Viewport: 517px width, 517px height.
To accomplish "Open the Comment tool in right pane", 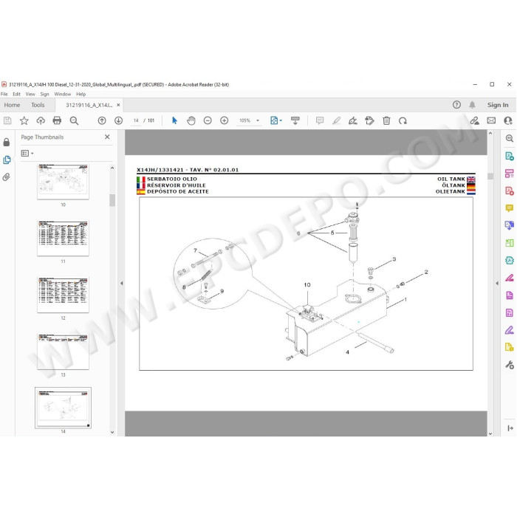I will coord(510,208).
